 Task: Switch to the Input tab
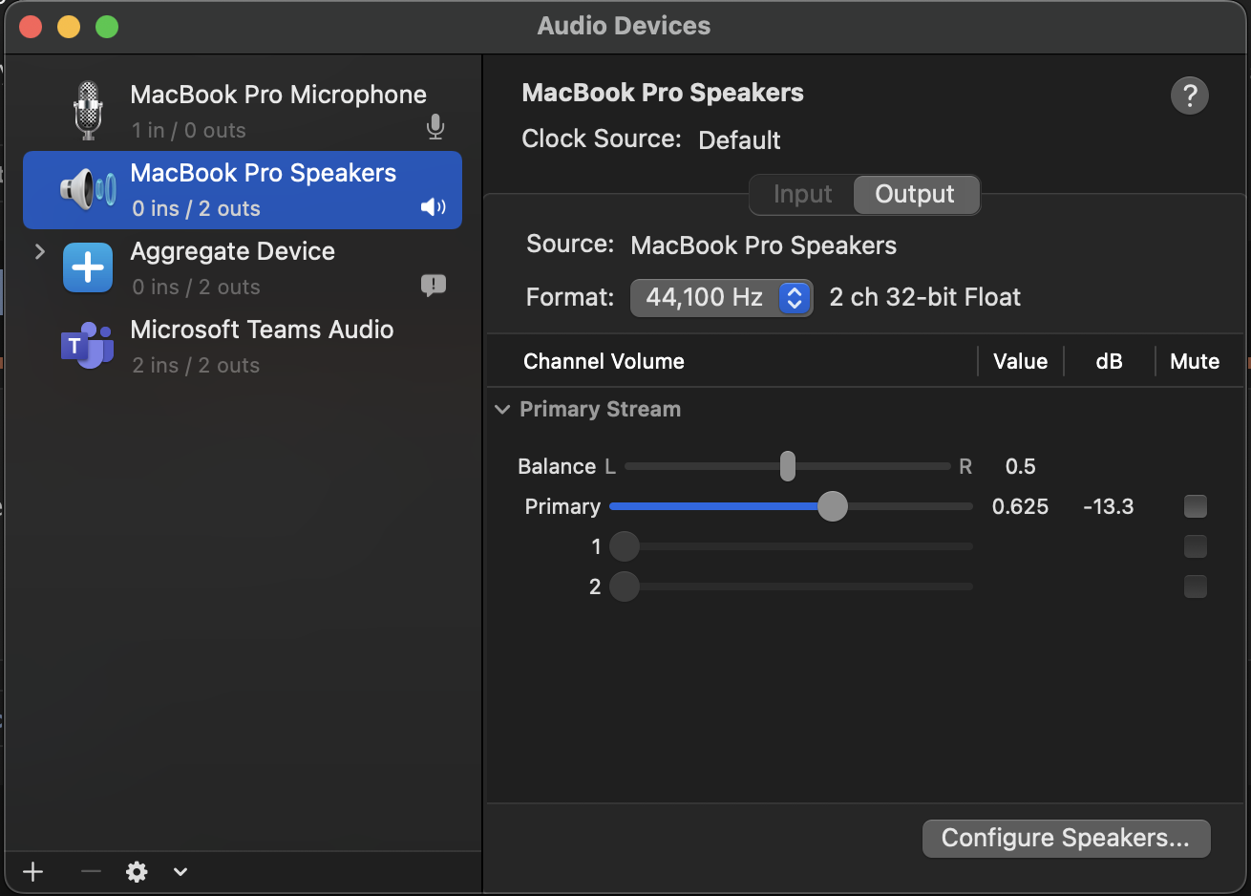click(802, 194)
